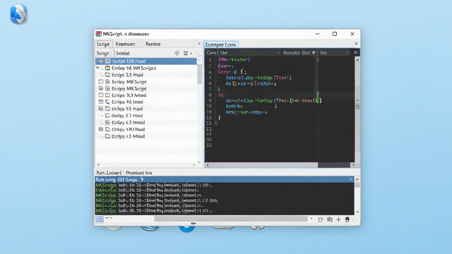This screenshot has width=452, height=254.
Task: Switch to the 'Reciore' tab
Action: pyautogui.click(x=153, y=44)
